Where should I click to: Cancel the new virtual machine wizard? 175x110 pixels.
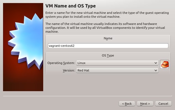163,104
